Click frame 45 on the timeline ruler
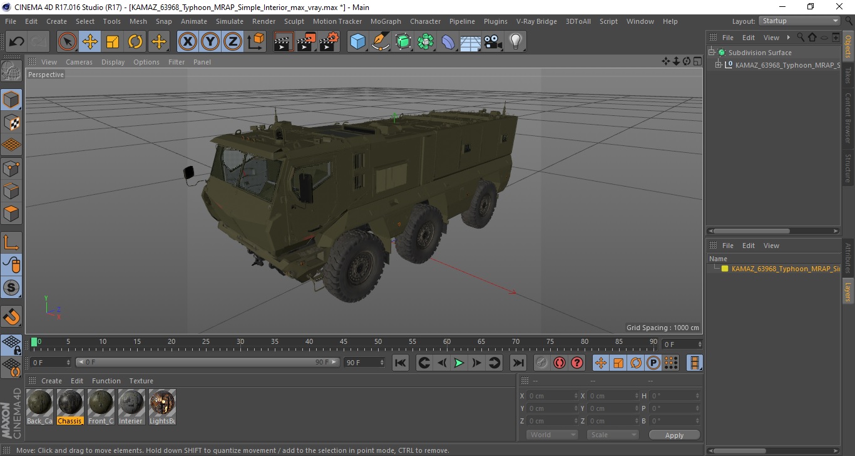Screen dimensions: 855x456 coord(344,342)
